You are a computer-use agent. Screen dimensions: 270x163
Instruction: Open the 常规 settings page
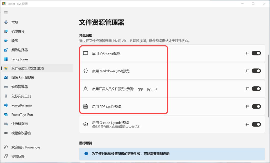coord(37,22)
